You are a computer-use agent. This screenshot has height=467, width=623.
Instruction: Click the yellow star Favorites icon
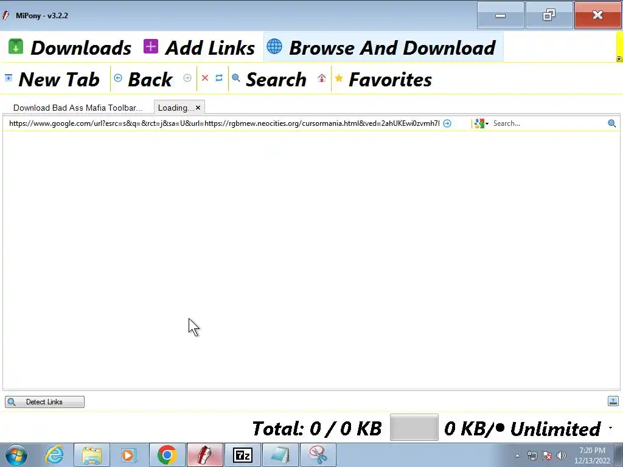pos(339,78)
